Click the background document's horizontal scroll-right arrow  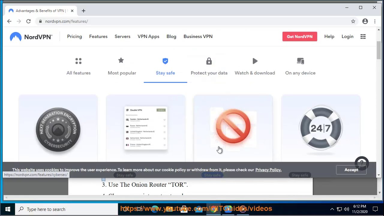click(x=374, y=198)
